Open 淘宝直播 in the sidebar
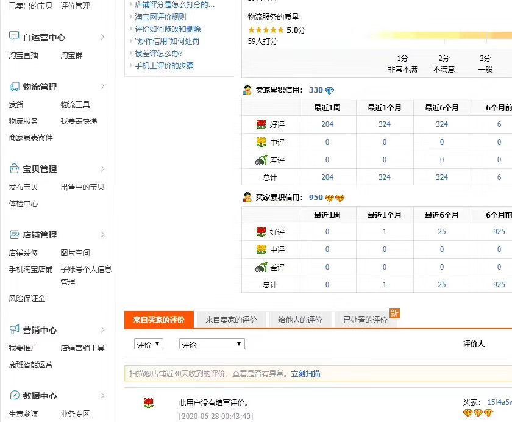512x422 pixels. tap(24, 55)
